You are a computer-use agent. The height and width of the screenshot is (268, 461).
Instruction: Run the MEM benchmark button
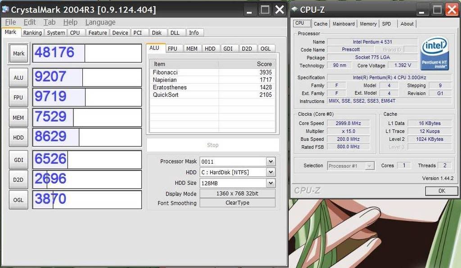coord(18,117)
